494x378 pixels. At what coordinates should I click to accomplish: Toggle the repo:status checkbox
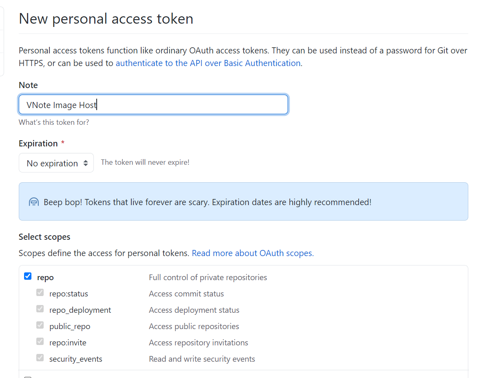coord(40,293)
